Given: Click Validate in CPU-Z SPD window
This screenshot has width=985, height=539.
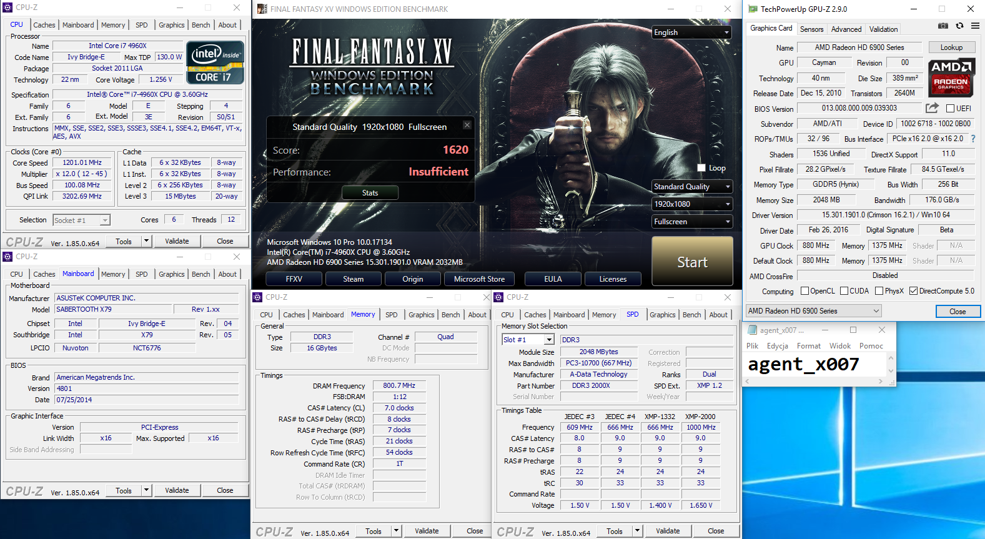Looking at the screenshot, I should coord(668,531).
